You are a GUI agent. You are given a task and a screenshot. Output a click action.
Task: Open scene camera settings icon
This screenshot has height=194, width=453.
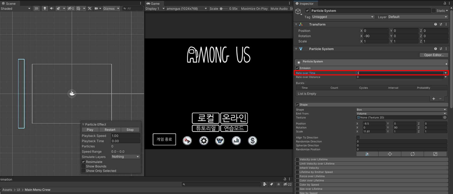click(x=96, y=8)
